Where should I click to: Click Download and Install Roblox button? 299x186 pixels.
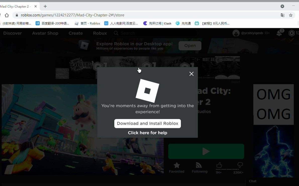tap(147, 123)
